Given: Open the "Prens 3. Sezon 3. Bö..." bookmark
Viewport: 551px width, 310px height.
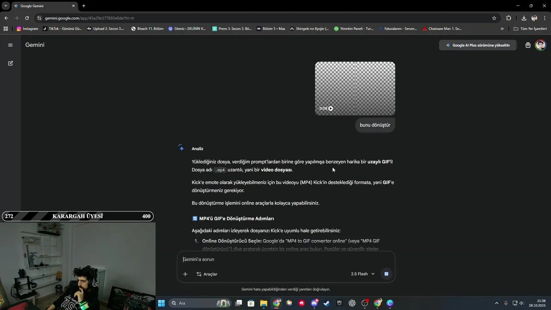Looking at the screenshot, I should coord(232,29).
